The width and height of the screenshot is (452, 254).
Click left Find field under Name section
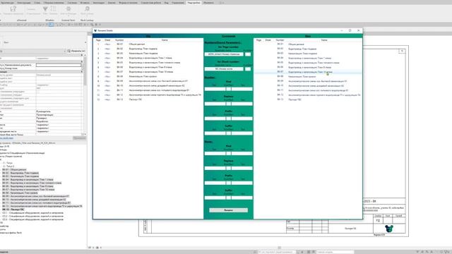215,154
